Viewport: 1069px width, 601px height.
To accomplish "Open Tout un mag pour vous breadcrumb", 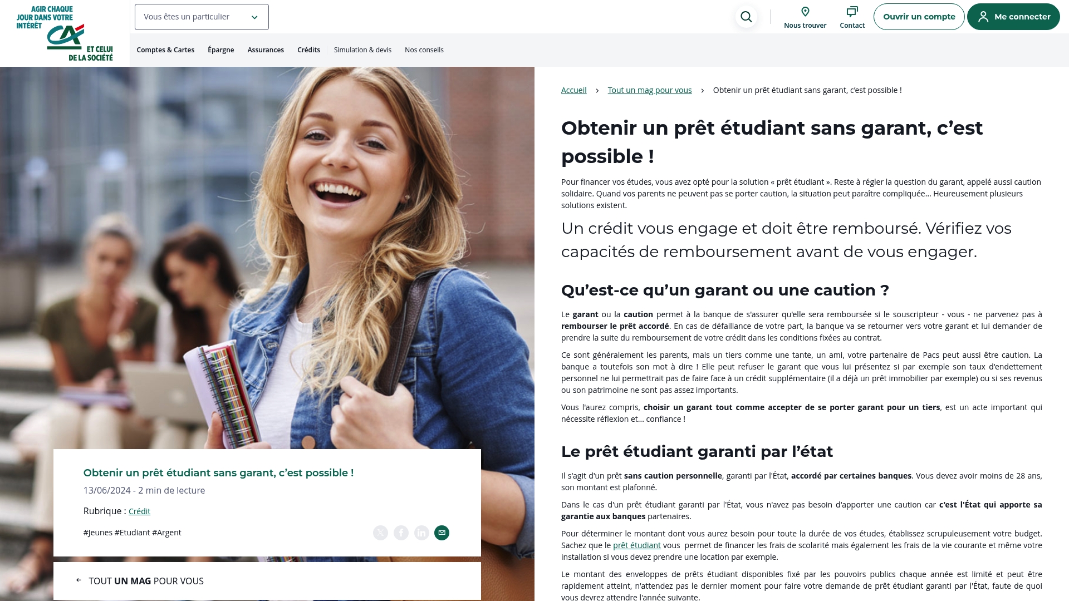I will (x=649, y=90).
